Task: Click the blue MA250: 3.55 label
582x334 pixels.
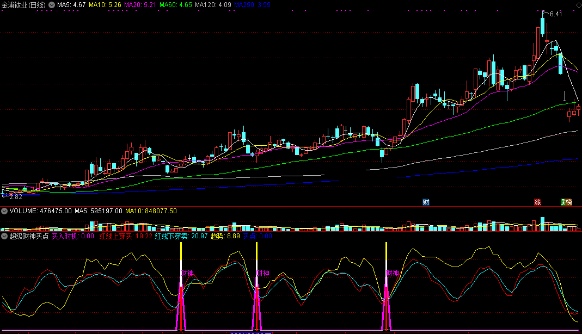Action: coord(253,5)
